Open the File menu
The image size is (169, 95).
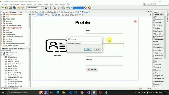coord(2,4)
